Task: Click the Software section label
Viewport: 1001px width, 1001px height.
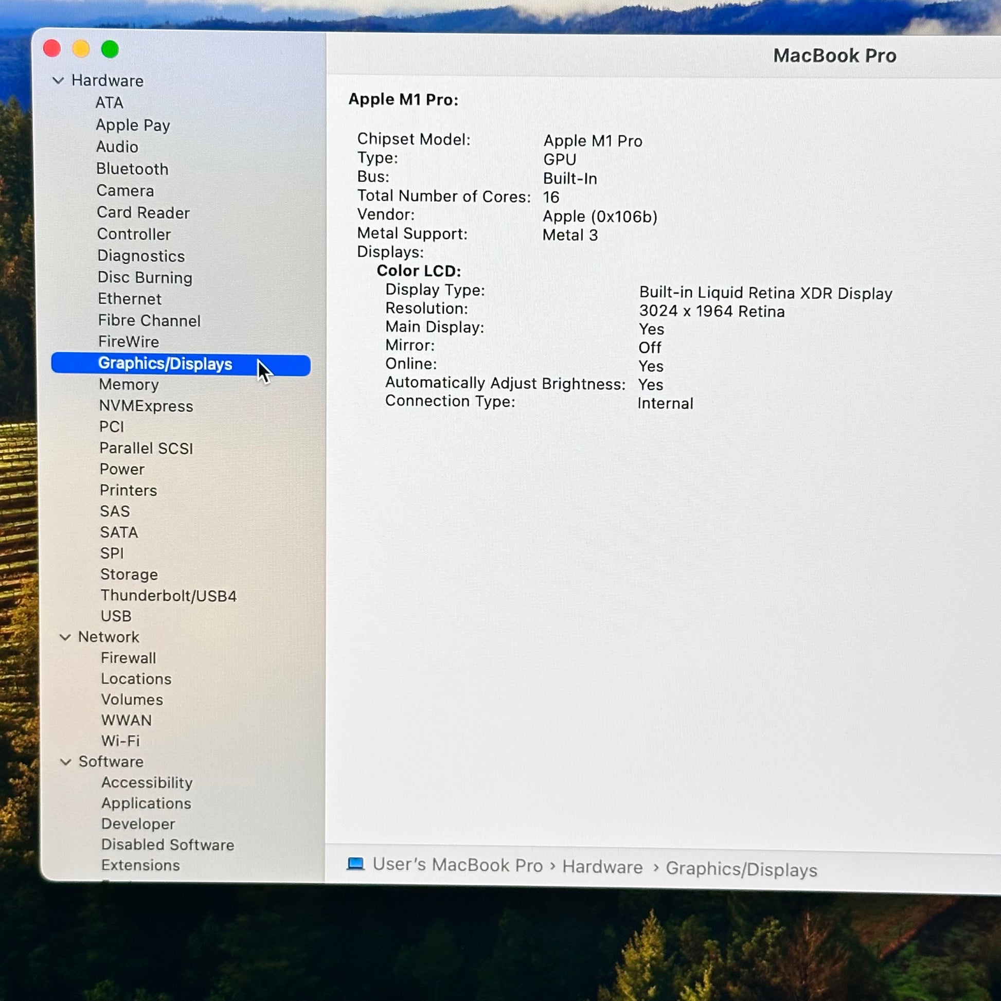Action: [112, 762]
